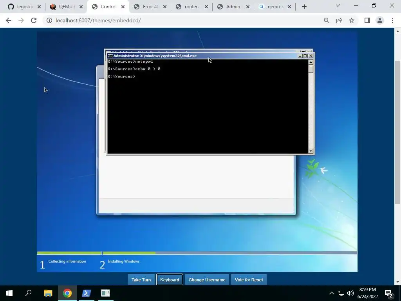
Task: Click the page vertical scrollbar thumb
Action: [398, 132]
